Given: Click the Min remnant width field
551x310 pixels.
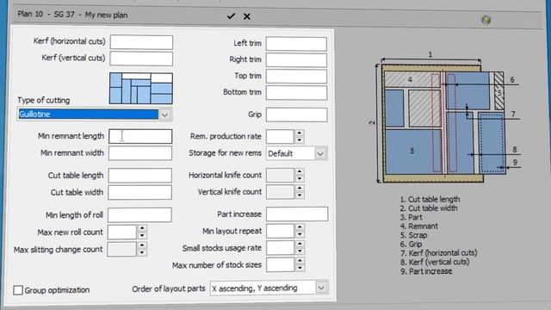Looking at the screenshot, I should [x=140, y=153].
